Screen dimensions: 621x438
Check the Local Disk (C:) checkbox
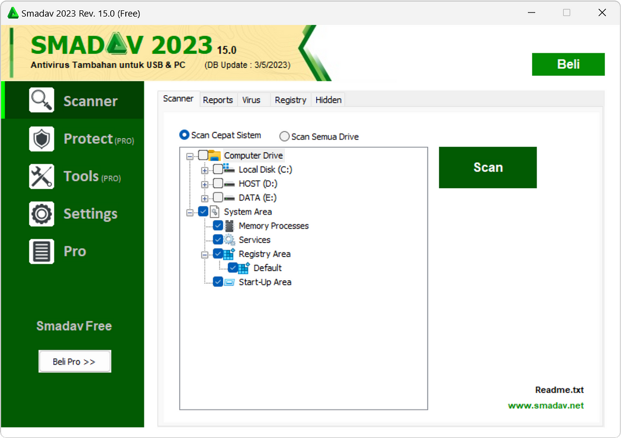pos(218,169)
